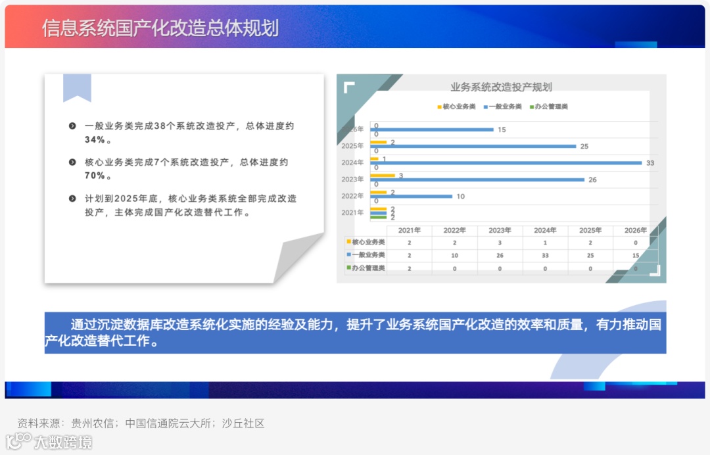710x455 pixels.
Task: Select the bold 70% progress figure
Action: [x=95, y=176]
